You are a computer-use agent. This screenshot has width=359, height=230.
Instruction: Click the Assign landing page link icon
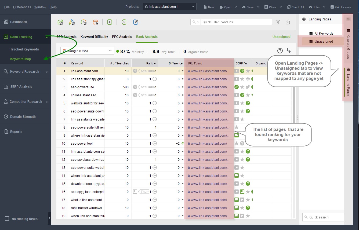pos(136,22)
